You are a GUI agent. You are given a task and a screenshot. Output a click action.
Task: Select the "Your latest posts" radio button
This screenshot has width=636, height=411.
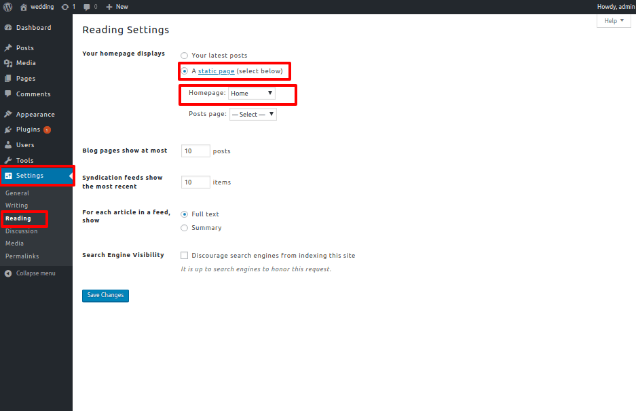[185, 56]
